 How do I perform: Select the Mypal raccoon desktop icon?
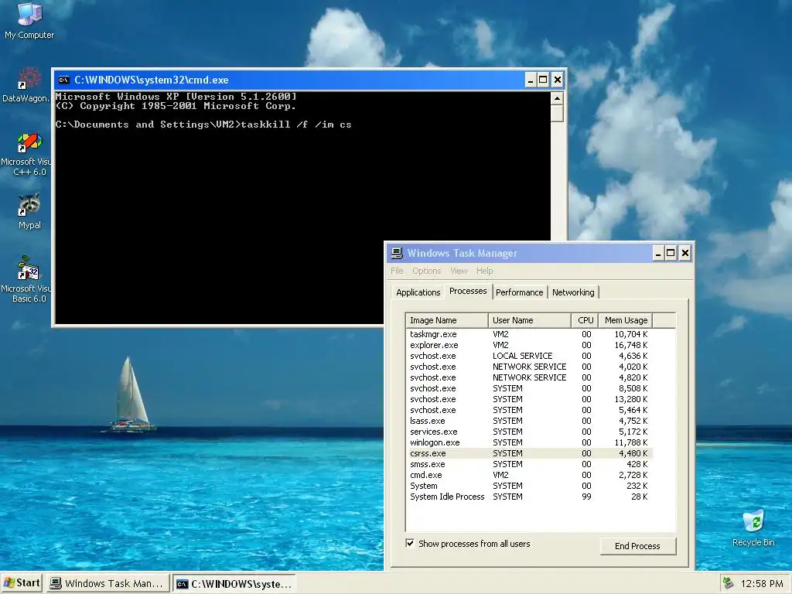(x=29, y=212)
